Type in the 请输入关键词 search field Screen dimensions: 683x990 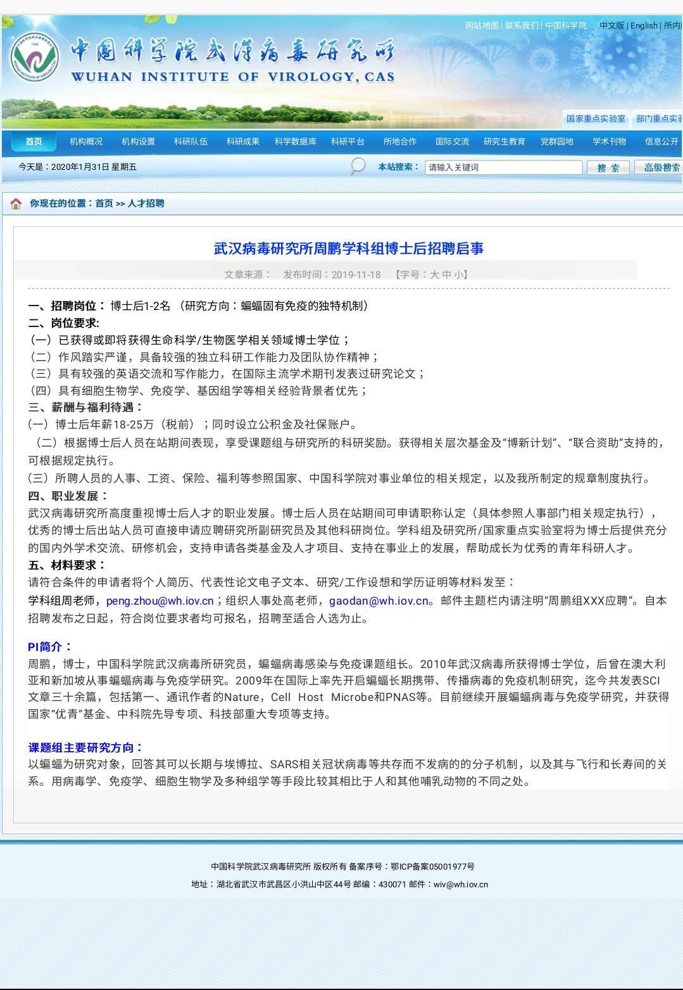coord(503,167)
